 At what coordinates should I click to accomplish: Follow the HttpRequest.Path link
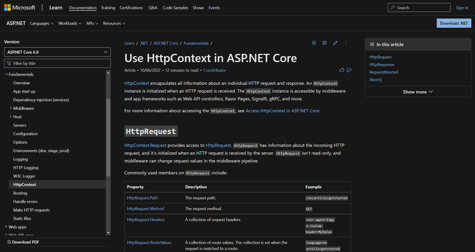142,197
